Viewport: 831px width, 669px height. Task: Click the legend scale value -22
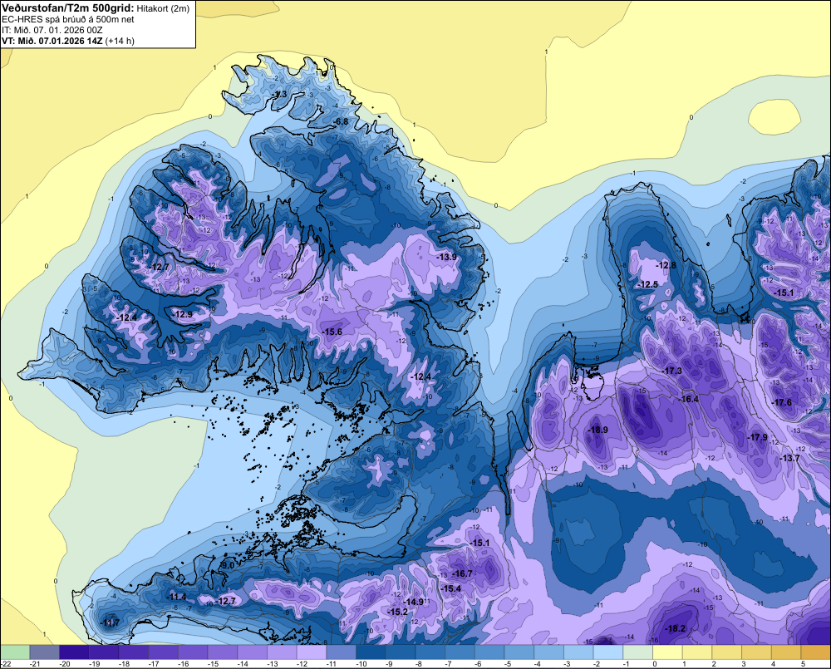pos(7,664)
